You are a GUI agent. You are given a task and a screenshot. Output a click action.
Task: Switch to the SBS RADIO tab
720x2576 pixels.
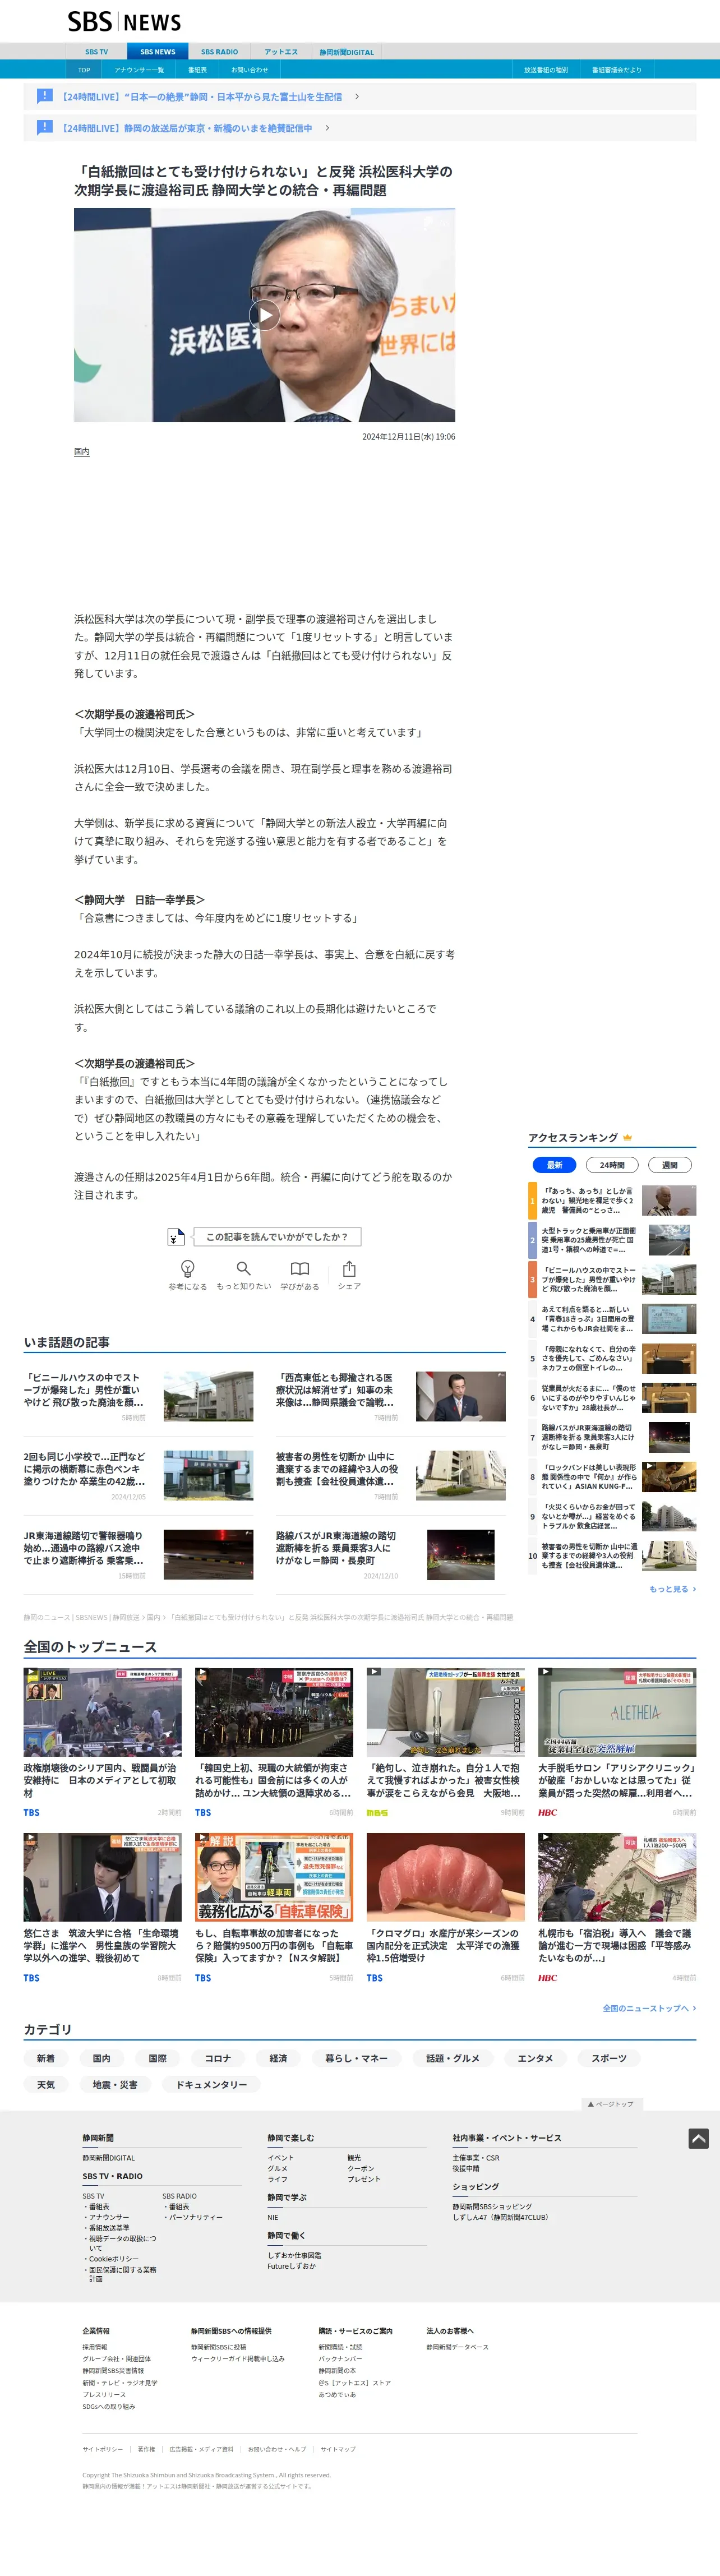pyautogui.click(x=219, y=52)
